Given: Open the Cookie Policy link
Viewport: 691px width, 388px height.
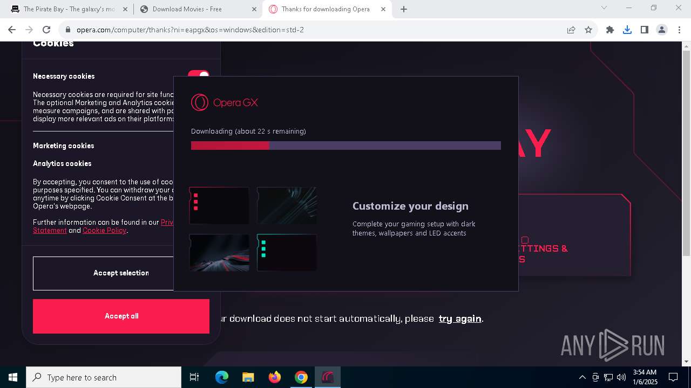Looking at the screenshot, I should (x=104, y=231).
